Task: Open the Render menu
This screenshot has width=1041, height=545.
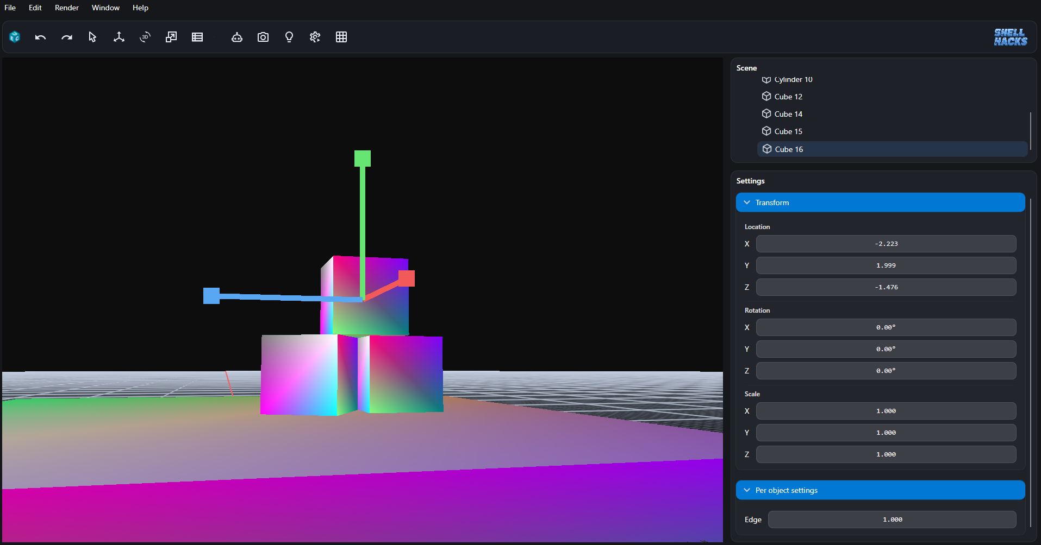Action: point(66,8)
